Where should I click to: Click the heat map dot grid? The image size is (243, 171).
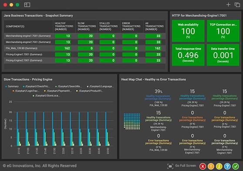click(132, 122)
